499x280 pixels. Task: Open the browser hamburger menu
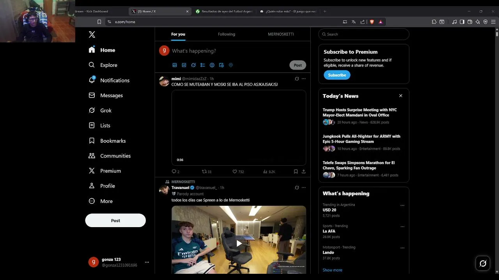[493, 22]
